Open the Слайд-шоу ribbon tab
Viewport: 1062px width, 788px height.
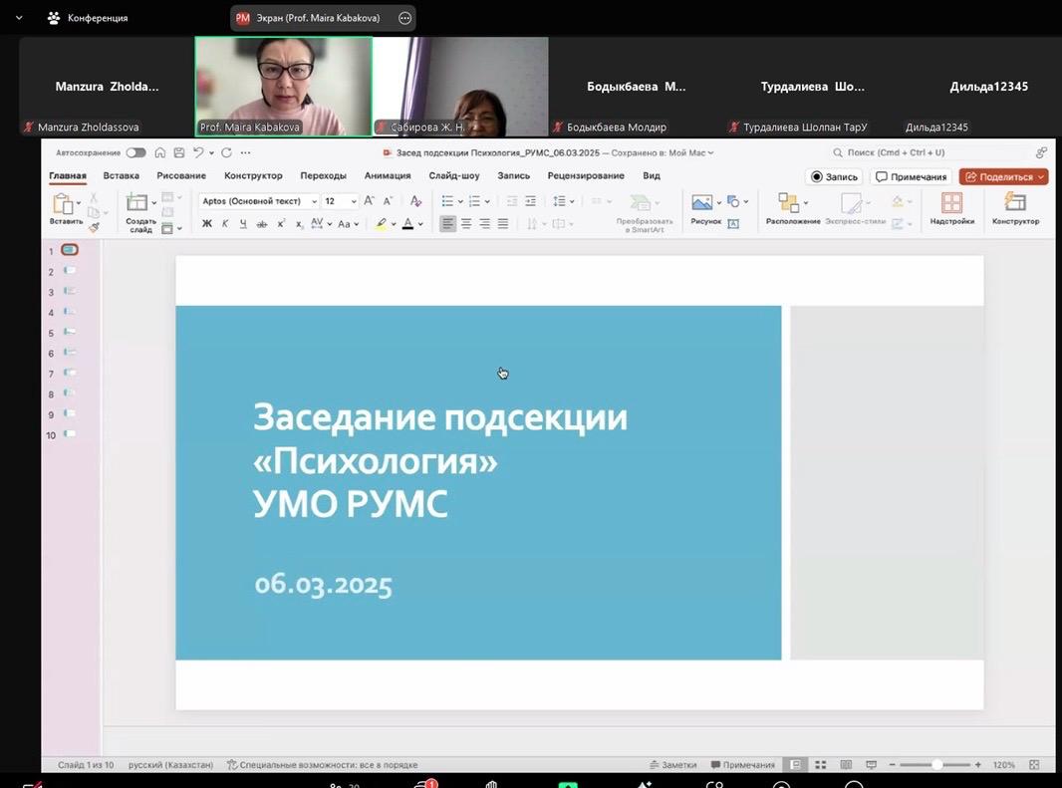point(453,175)
